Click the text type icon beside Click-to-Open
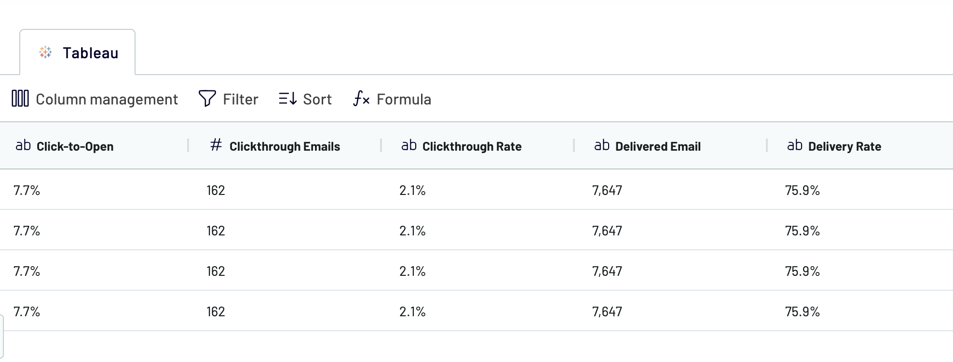 click(x=23, y=145)
